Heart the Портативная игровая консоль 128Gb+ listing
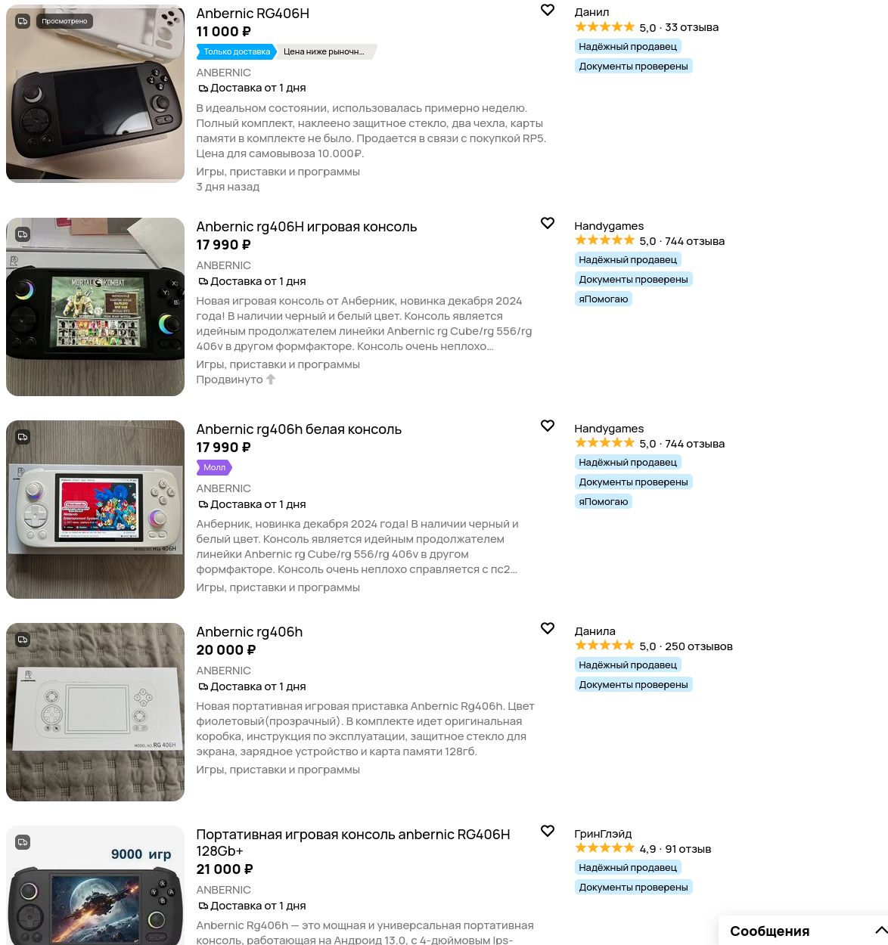The width and height of the screenshot is (888, 945). point(548,831)
